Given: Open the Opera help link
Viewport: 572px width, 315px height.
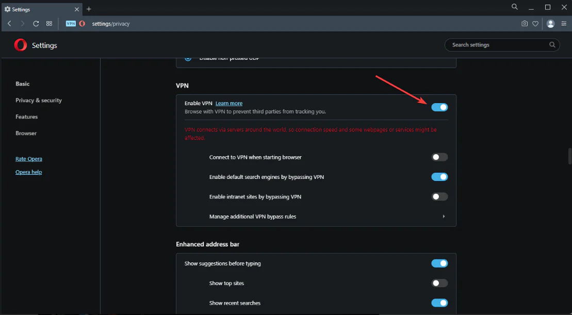Looking at the screenshot, I should click(x=29, y=172).
